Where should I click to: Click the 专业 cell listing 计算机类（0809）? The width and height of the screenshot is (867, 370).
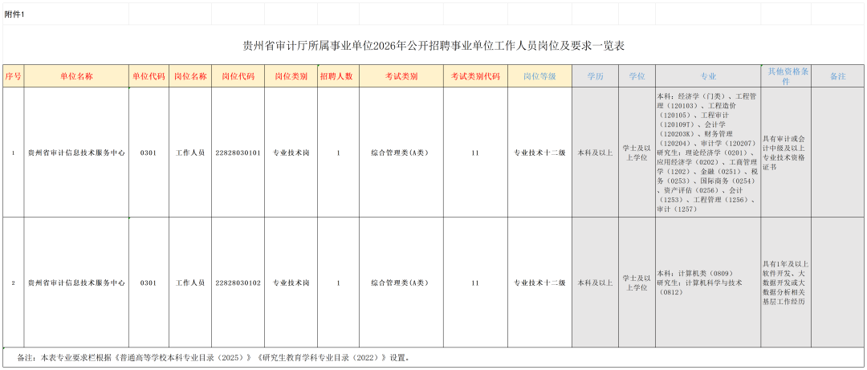point(708,283)
